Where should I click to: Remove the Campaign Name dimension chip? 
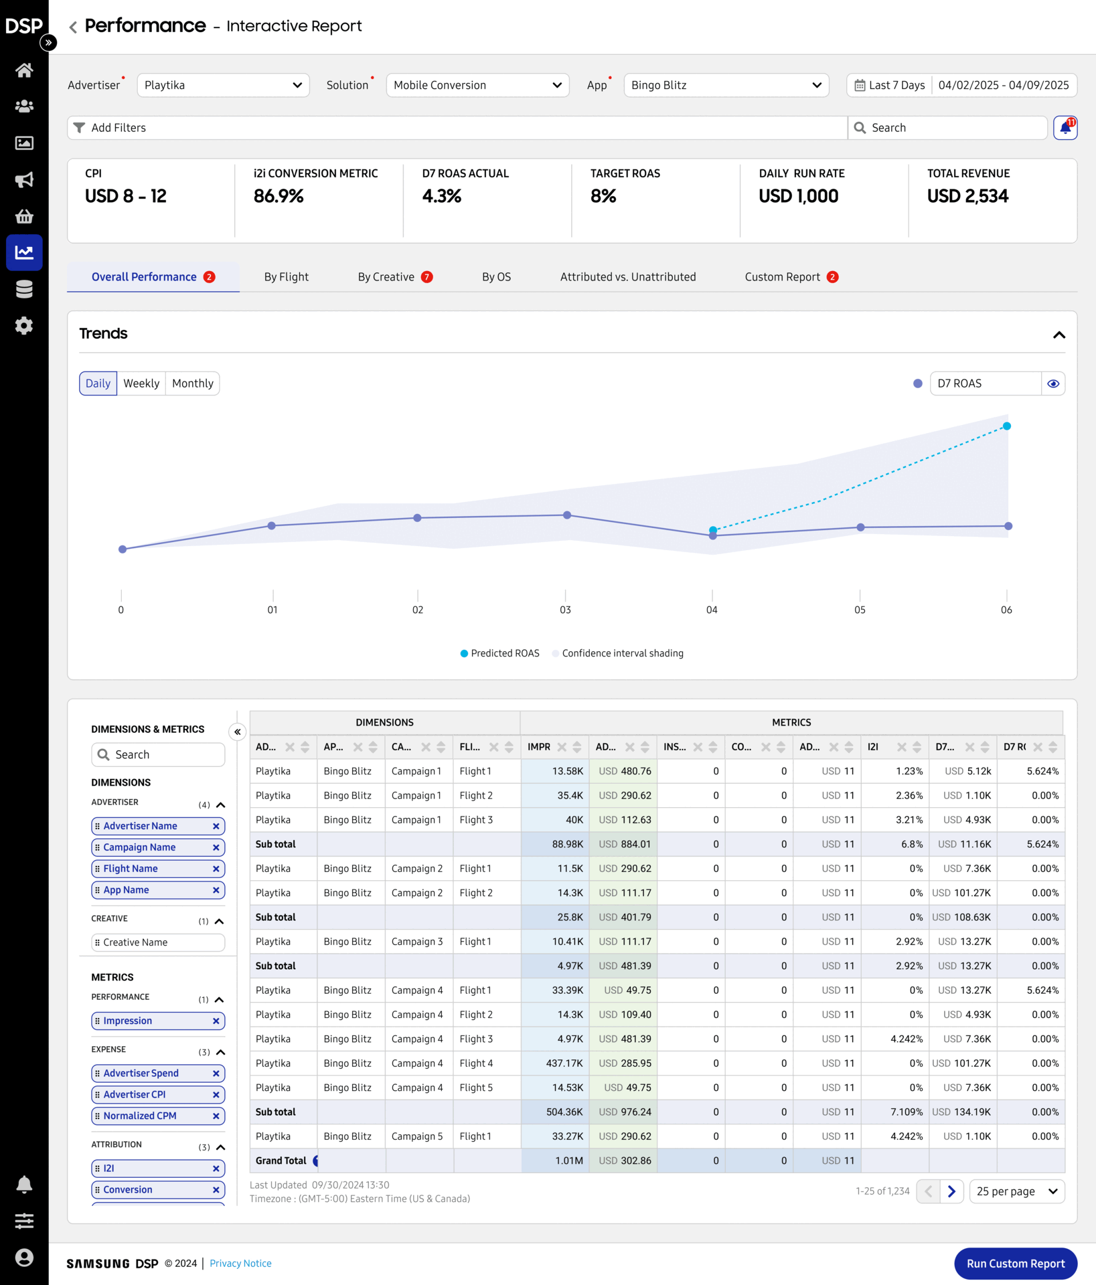[216, 848]
